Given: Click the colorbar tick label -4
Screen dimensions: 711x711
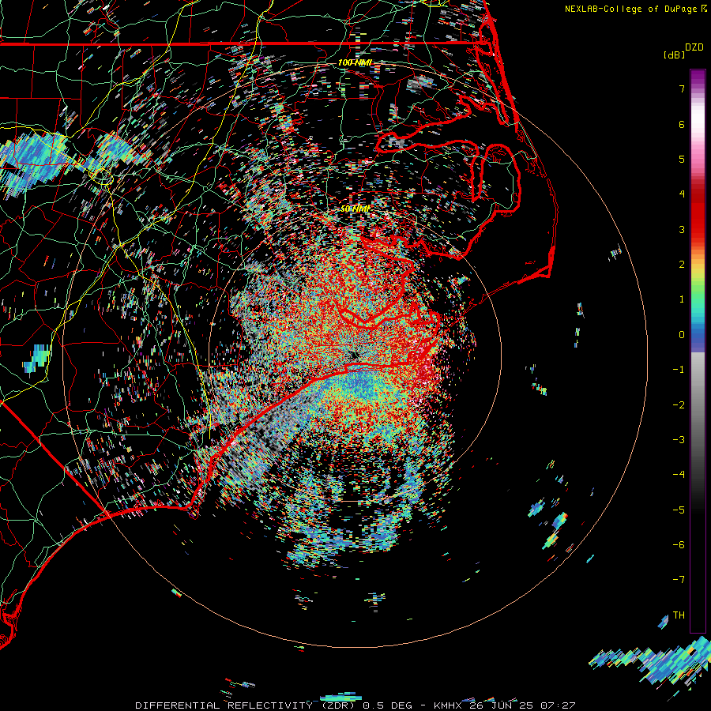Looking at the screenshot, I should [679, 474].
